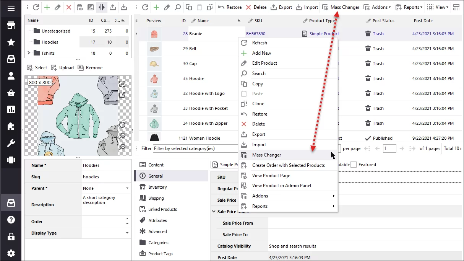Click the Upload image button
The width and height of the screenshot is (464, 261).
tap(62, 68)
